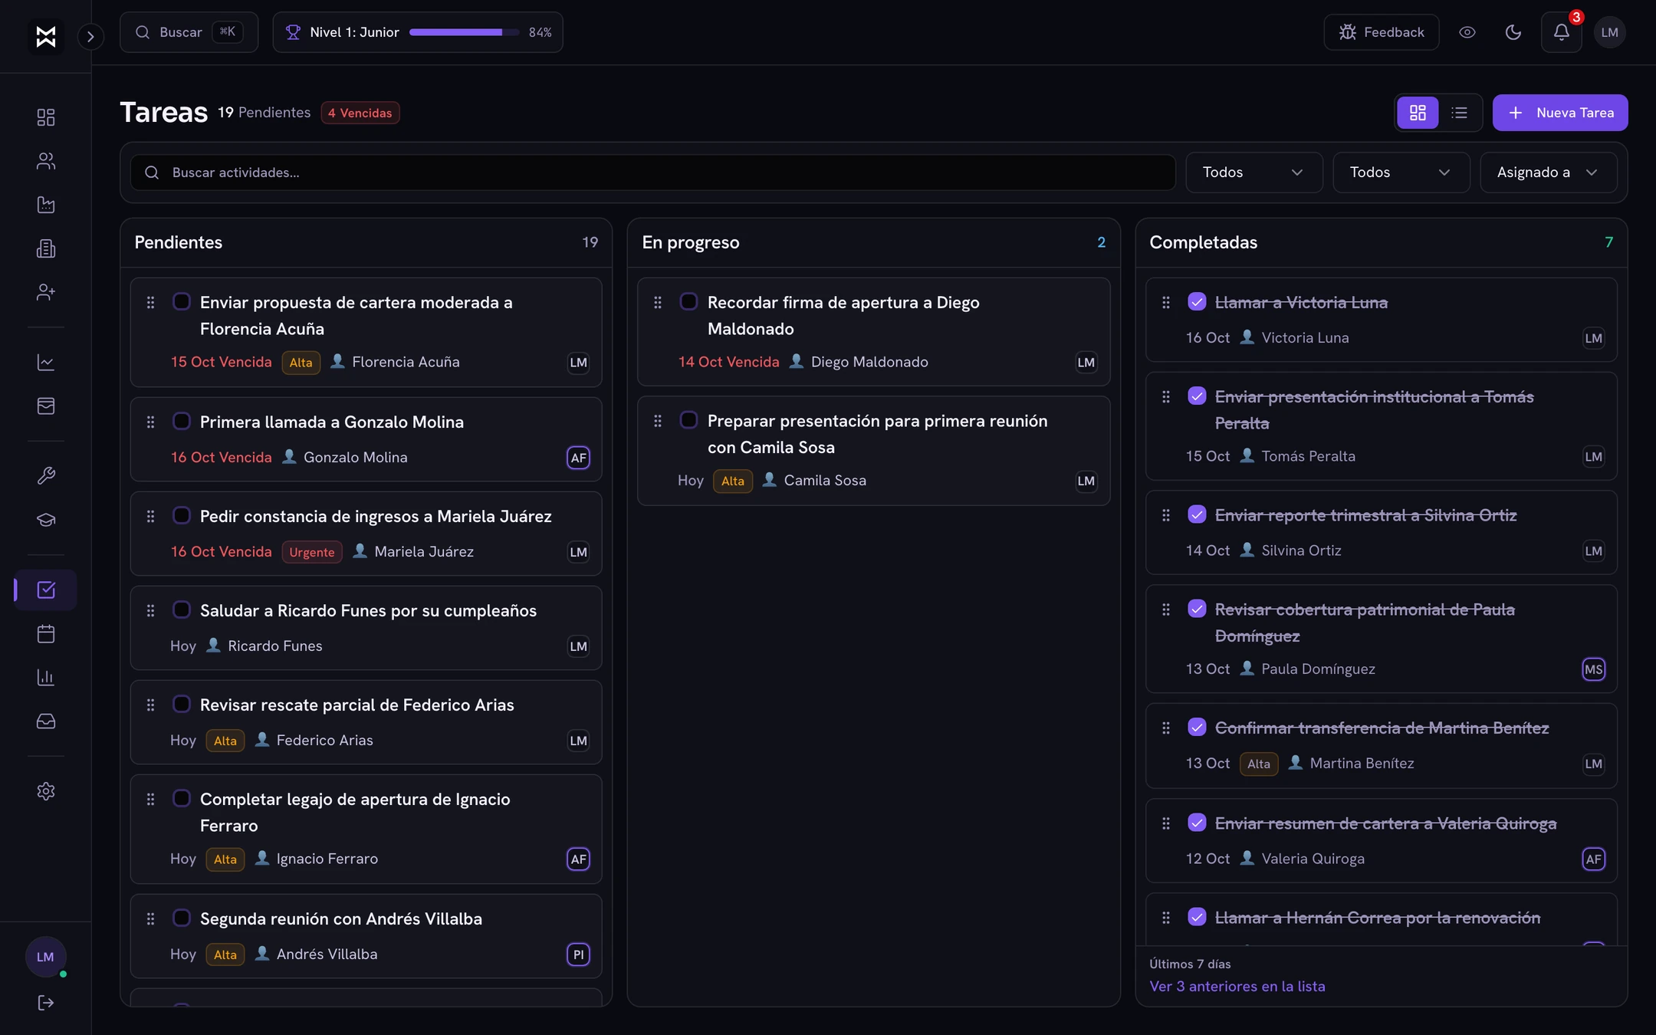Check Pedir constancia de ingresos a Mariela Juárez
This screenshot has width=1656, height=1035.
click(x=182, y=515)
